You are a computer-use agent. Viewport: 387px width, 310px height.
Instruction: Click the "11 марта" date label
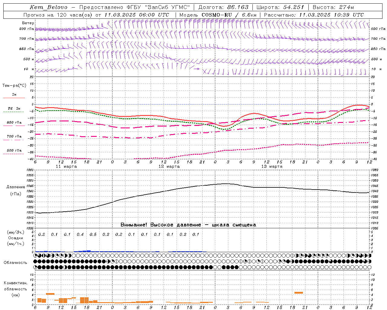tap(66, 167)
